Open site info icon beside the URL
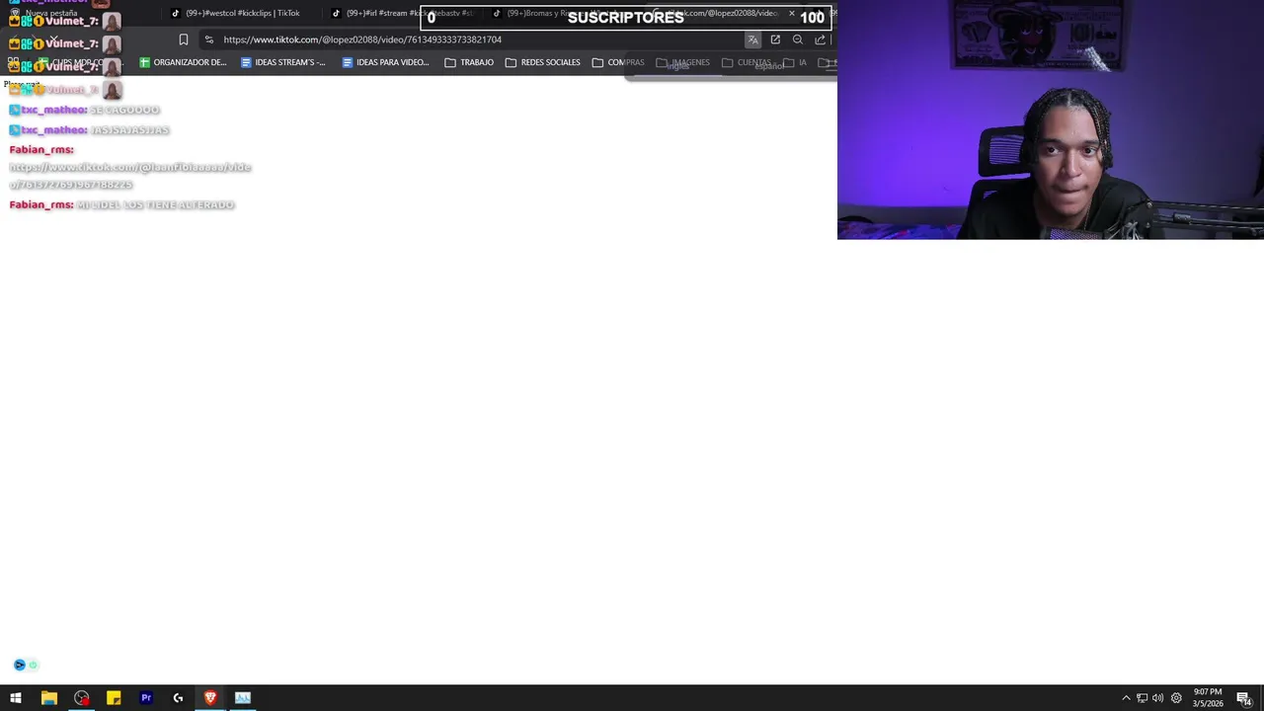Image resolution: width=1264 pixels, height=711 pixels. click(x=208, y=39)
